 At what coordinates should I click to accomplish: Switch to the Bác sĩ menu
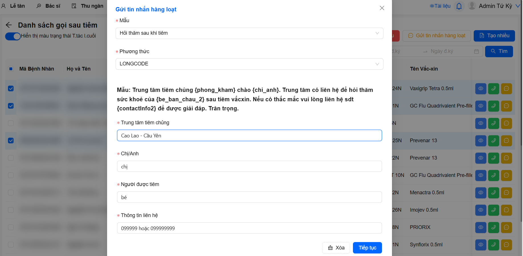[49, 6]
